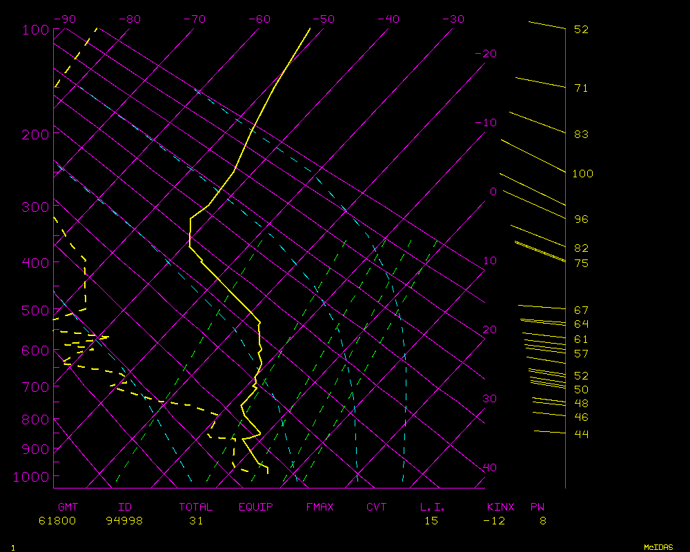Click the McIDAS label in bottom corner
This screenshot has width=690, height=552.
[658, 547]
